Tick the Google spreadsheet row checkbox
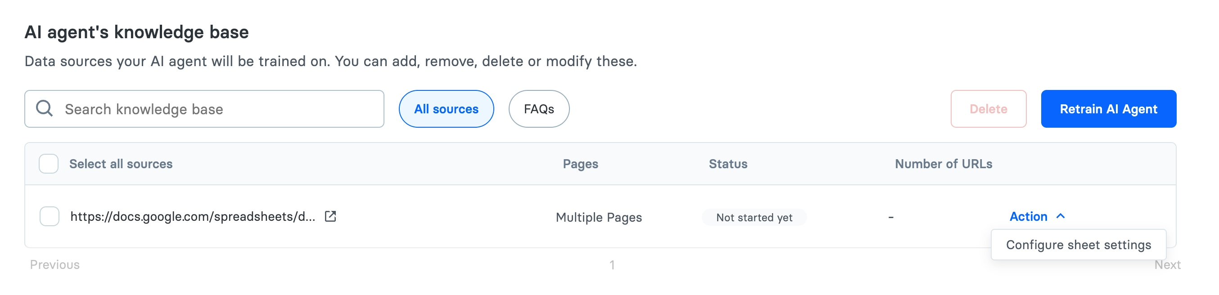 click(x=49, y=216)
